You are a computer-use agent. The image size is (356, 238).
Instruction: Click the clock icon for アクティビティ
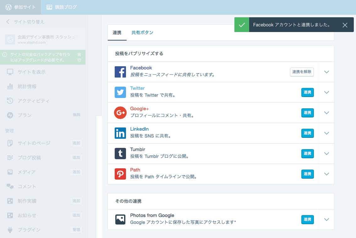10,101
